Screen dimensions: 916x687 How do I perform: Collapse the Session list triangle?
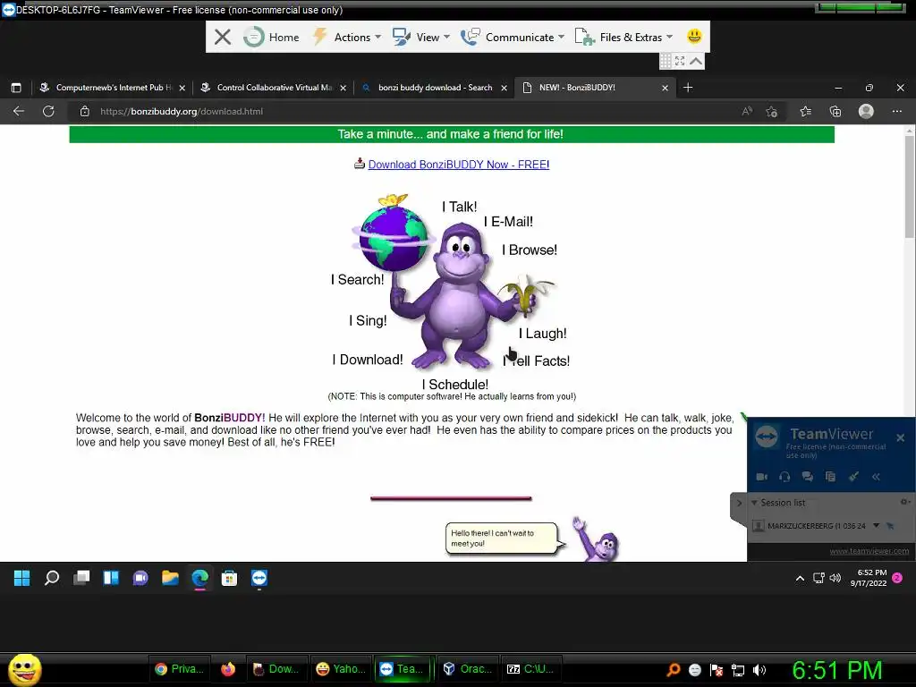(x=754, y=503)
